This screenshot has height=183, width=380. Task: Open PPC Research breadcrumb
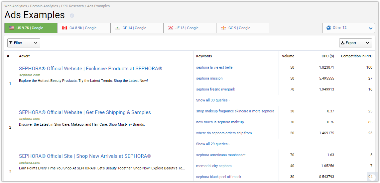(x=72, y=6)
